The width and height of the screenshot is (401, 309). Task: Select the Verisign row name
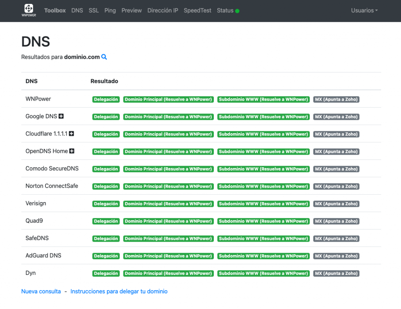36,203
